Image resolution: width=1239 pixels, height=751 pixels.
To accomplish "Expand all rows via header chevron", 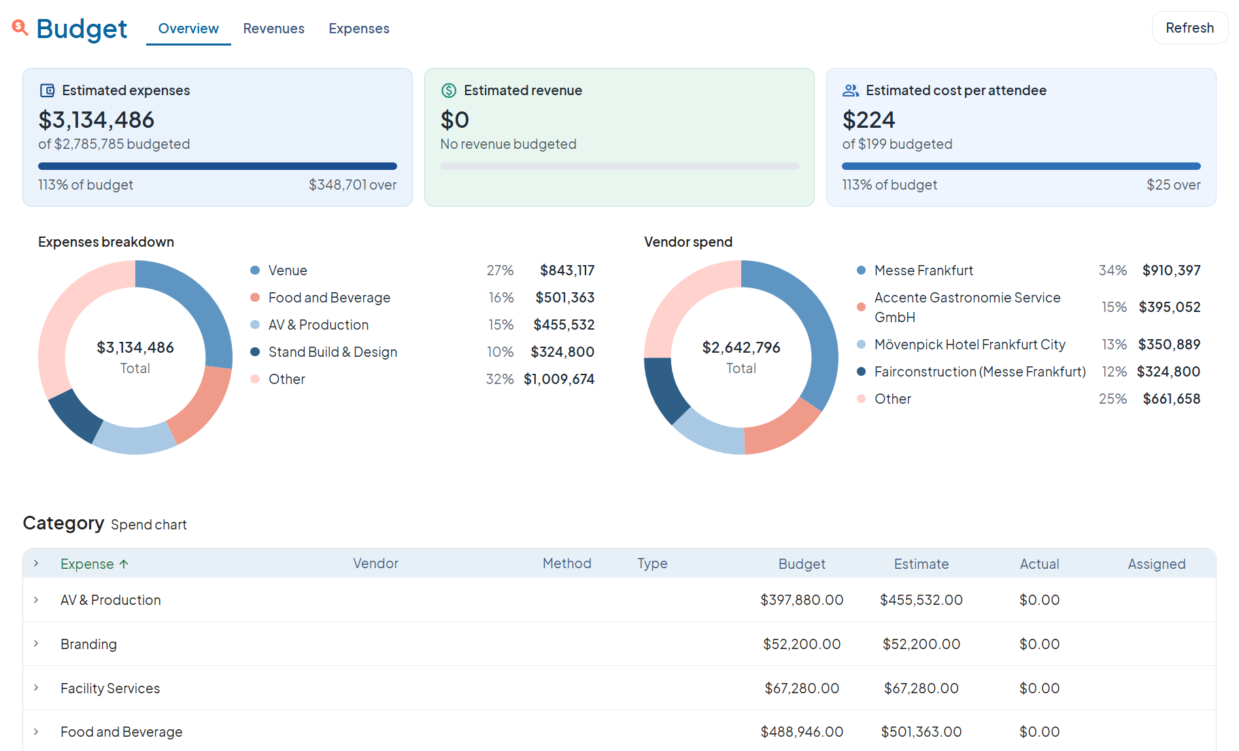I will pyautogui.click(x=36, y=563).
